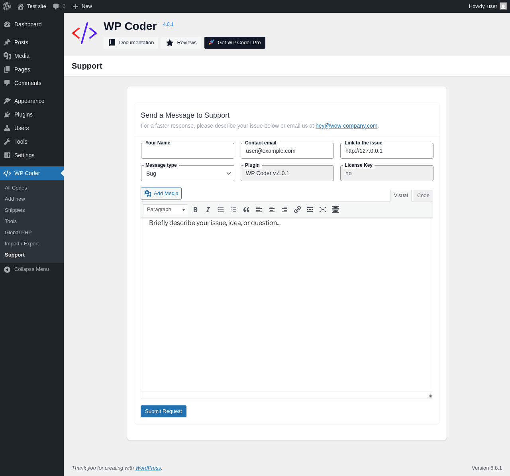
Task: Focus the Link to the issue field
Action: coord(387,151)
